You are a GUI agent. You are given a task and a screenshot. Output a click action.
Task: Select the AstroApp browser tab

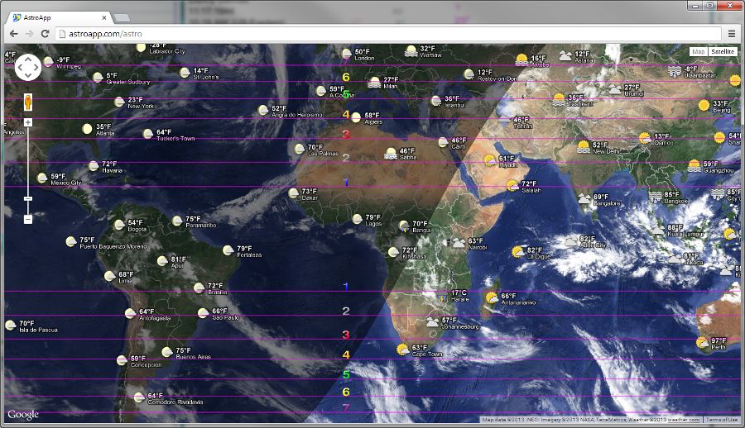(x=54, y=17)
